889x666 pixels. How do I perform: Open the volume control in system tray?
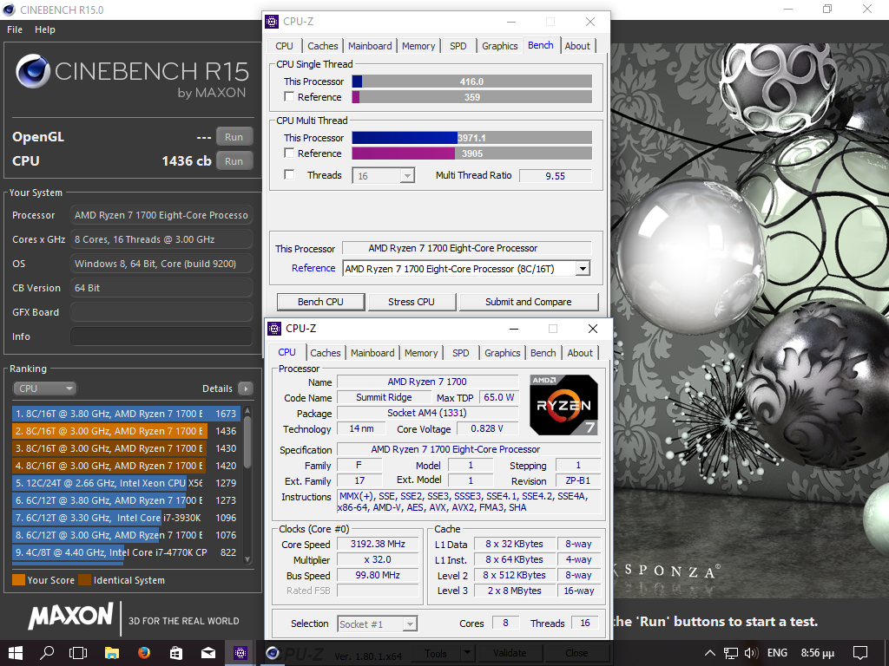751,653
